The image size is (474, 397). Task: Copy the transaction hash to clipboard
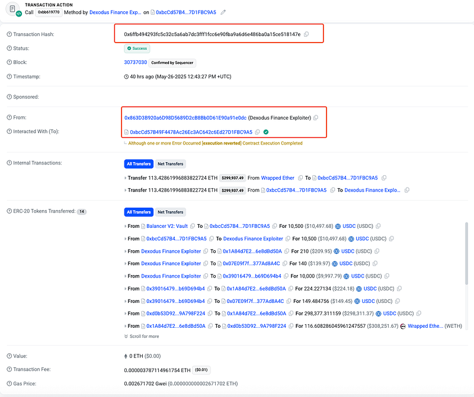point(306,34)
